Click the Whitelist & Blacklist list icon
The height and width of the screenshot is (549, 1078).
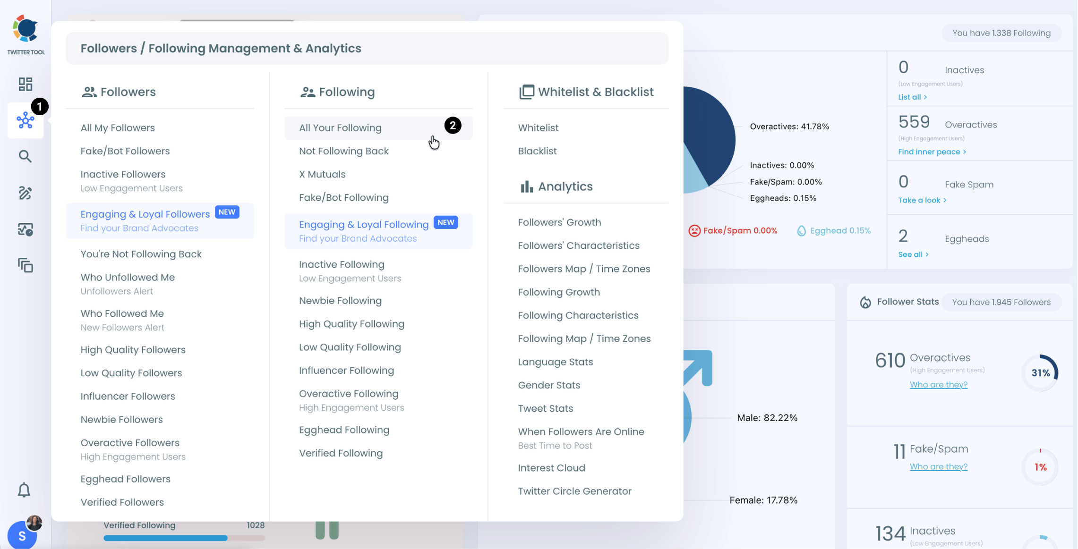pyautogui.click(x=527, y=92)
